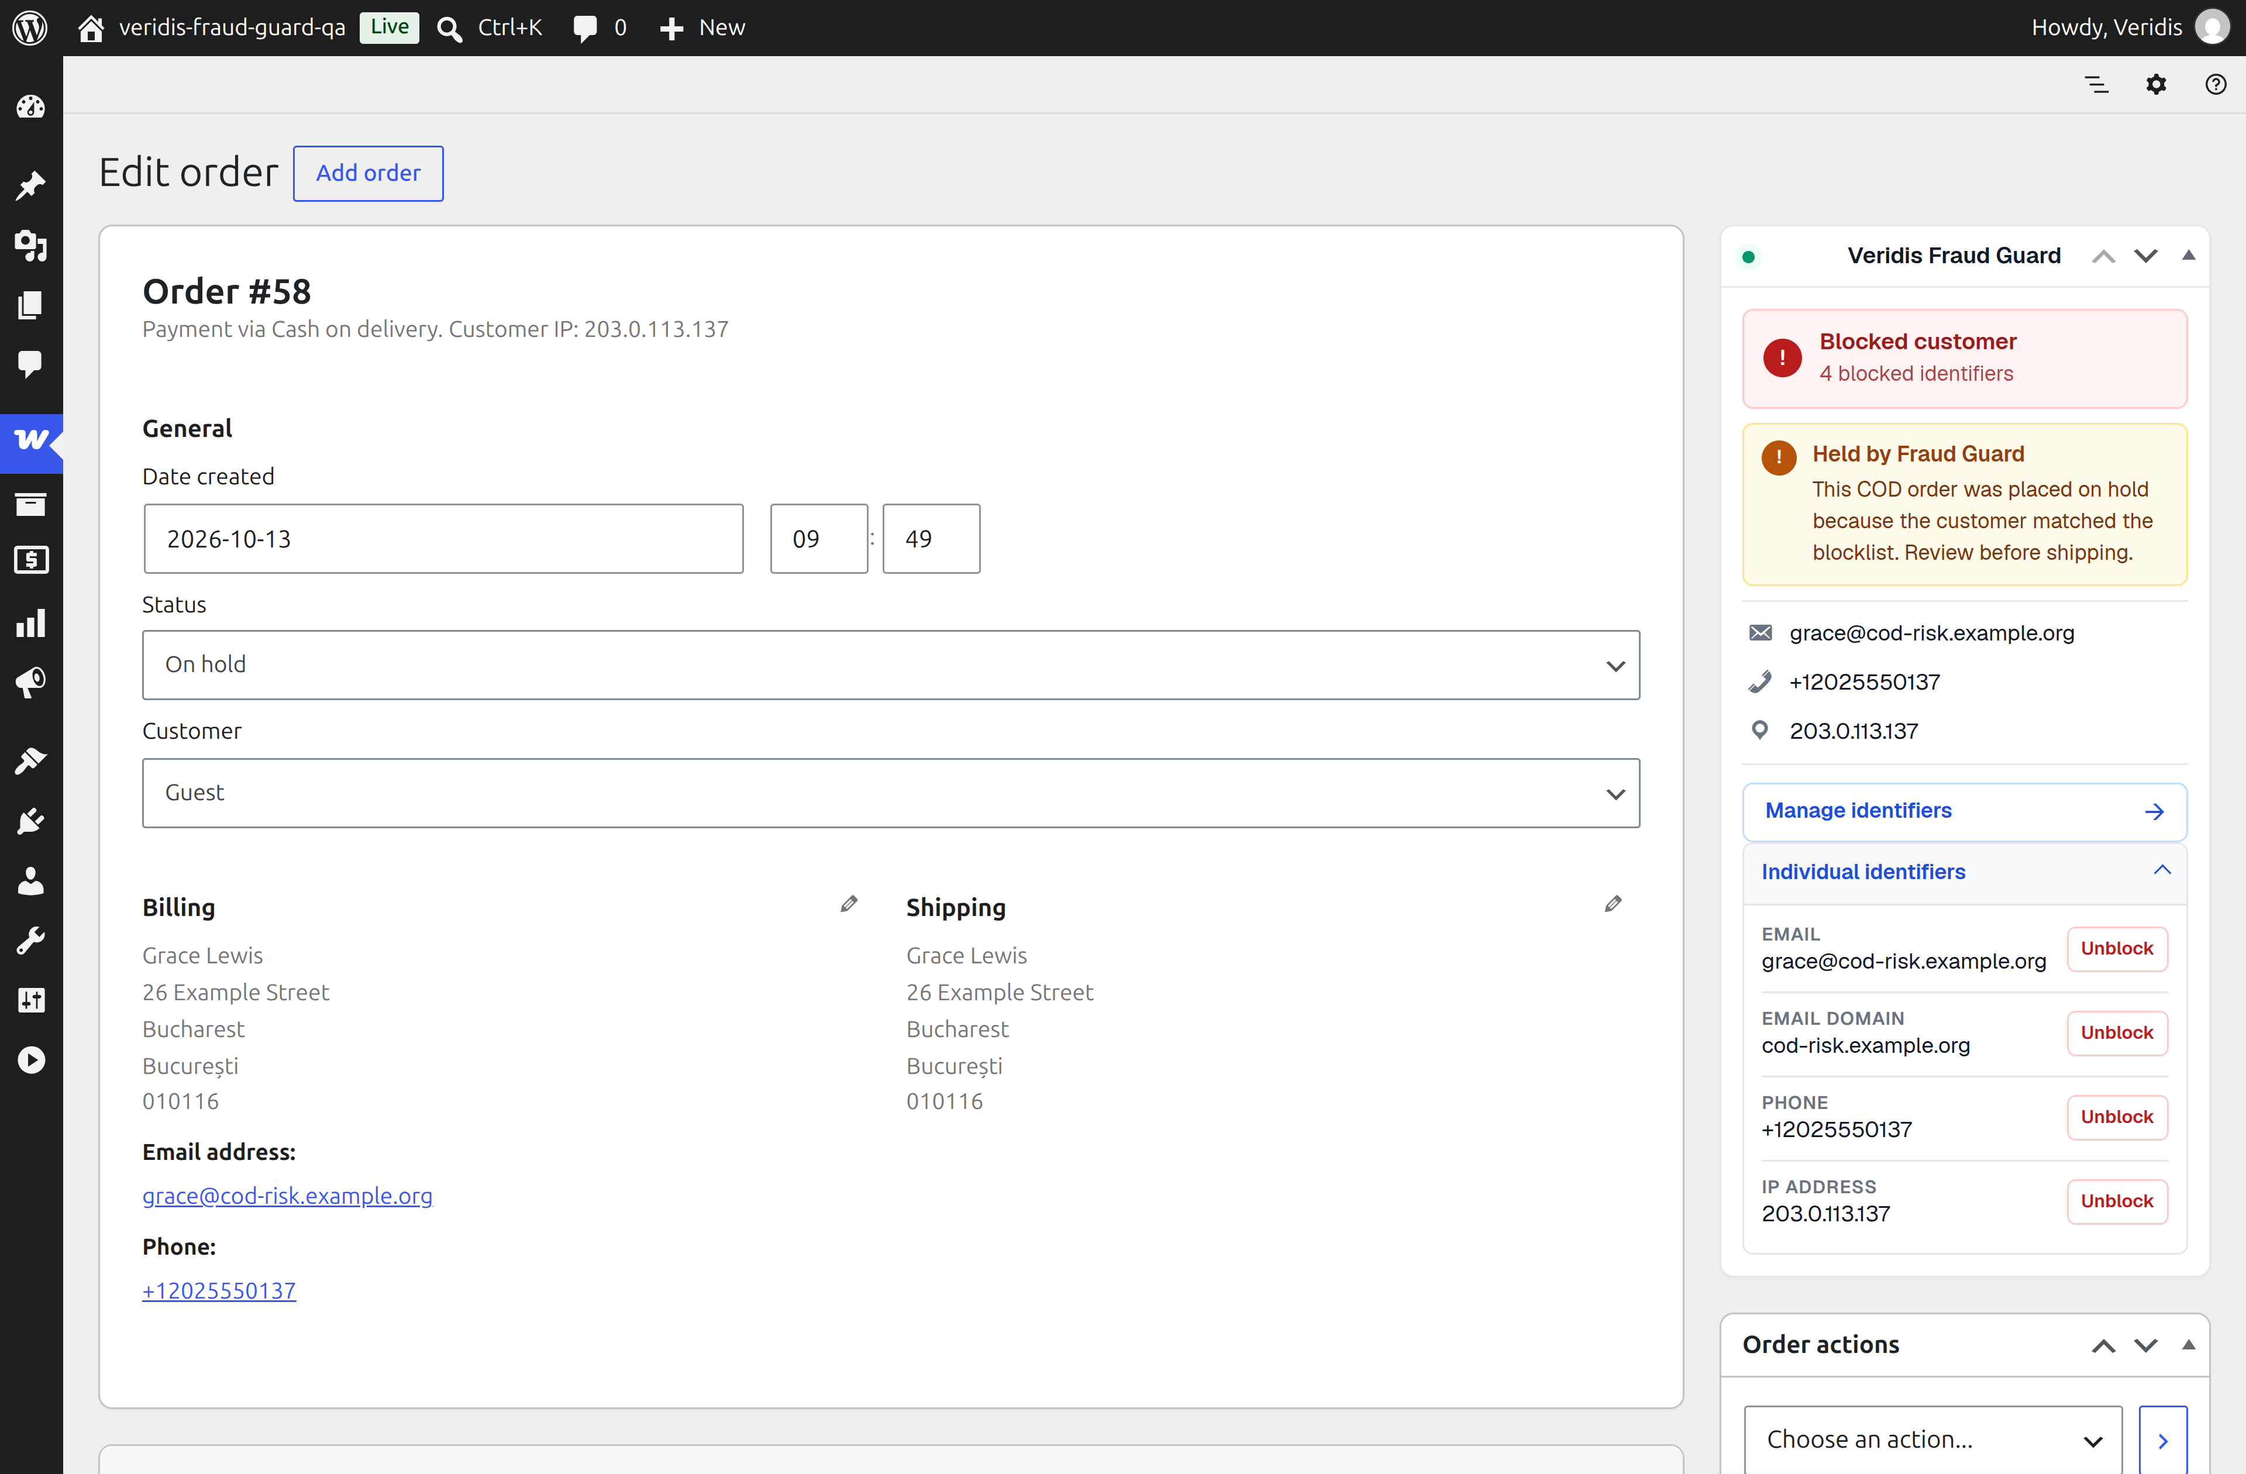The height and width of the screenshot is (1474, 2246).
Task: Unblock the PHONE identifier
Action: [x=2117, y=1117]
